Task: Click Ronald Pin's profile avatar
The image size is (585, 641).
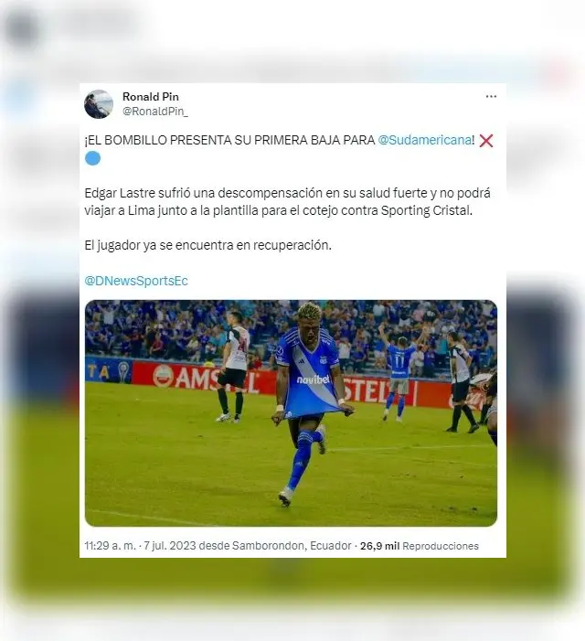Action: [x=99, y=104]
